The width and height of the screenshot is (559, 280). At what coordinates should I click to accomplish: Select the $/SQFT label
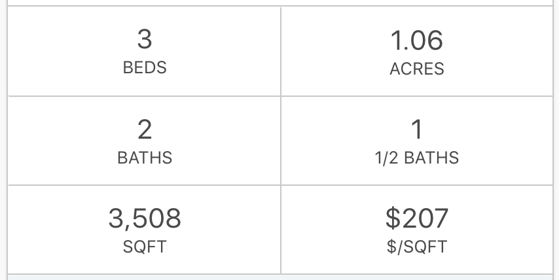417,247
